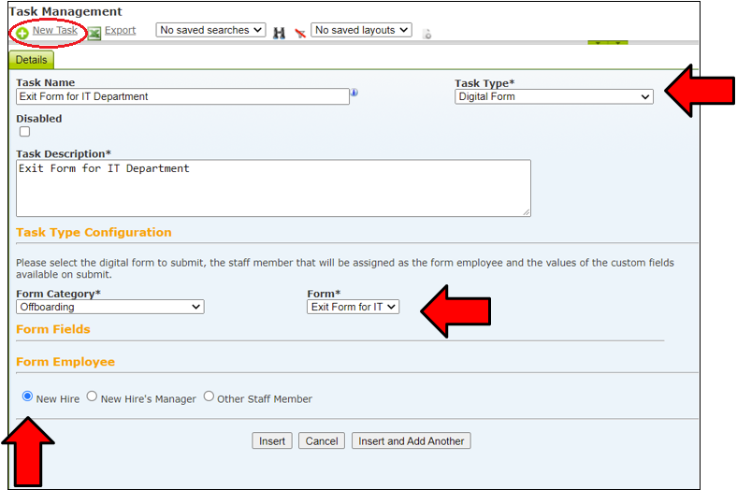Open the No saved layouts dropdown
Screen dimensions: 737x490
pyautogui.click(x=361, y=30)
